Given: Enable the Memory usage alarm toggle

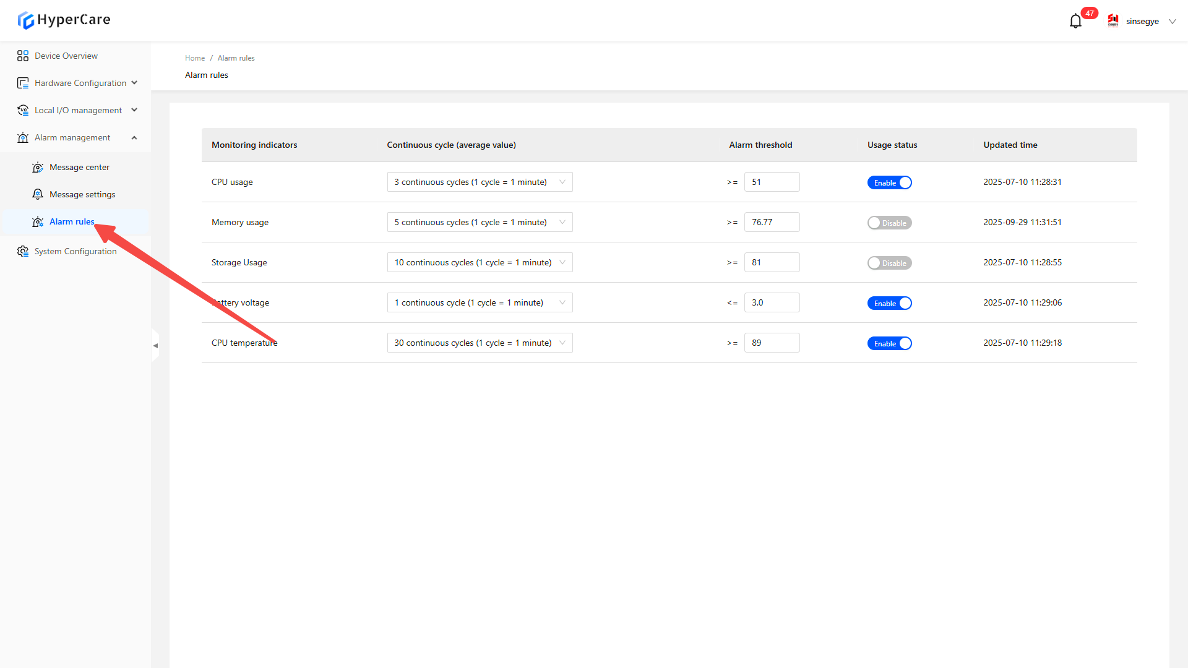Looking at the screenshot, I should (x=889, y=223).
